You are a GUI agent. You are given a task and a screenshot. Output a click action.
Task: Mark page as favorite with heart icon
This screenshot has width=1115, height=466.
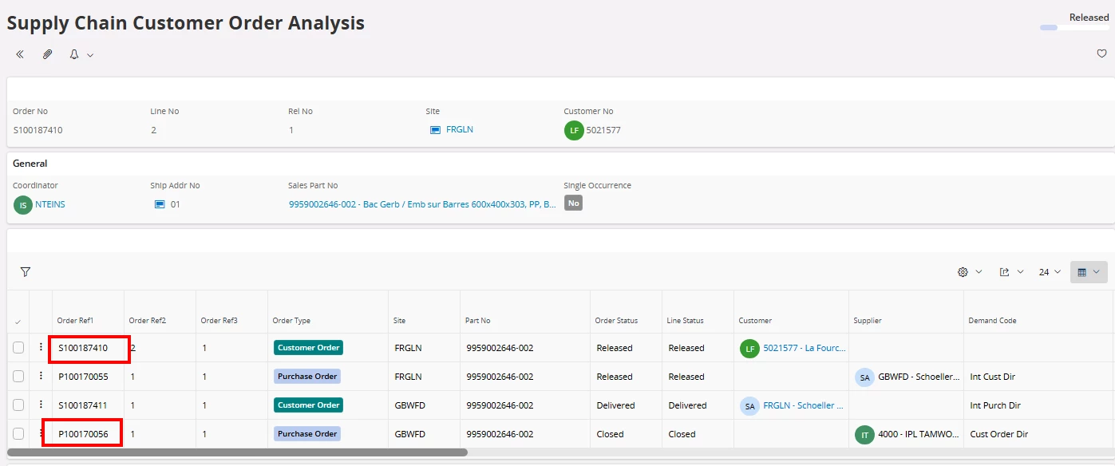coord(1102,54)
